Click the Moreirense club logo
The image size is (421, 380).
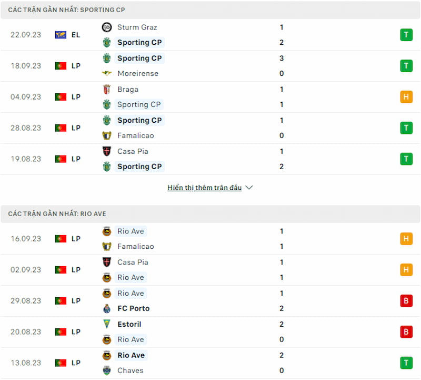pos(107,73)
